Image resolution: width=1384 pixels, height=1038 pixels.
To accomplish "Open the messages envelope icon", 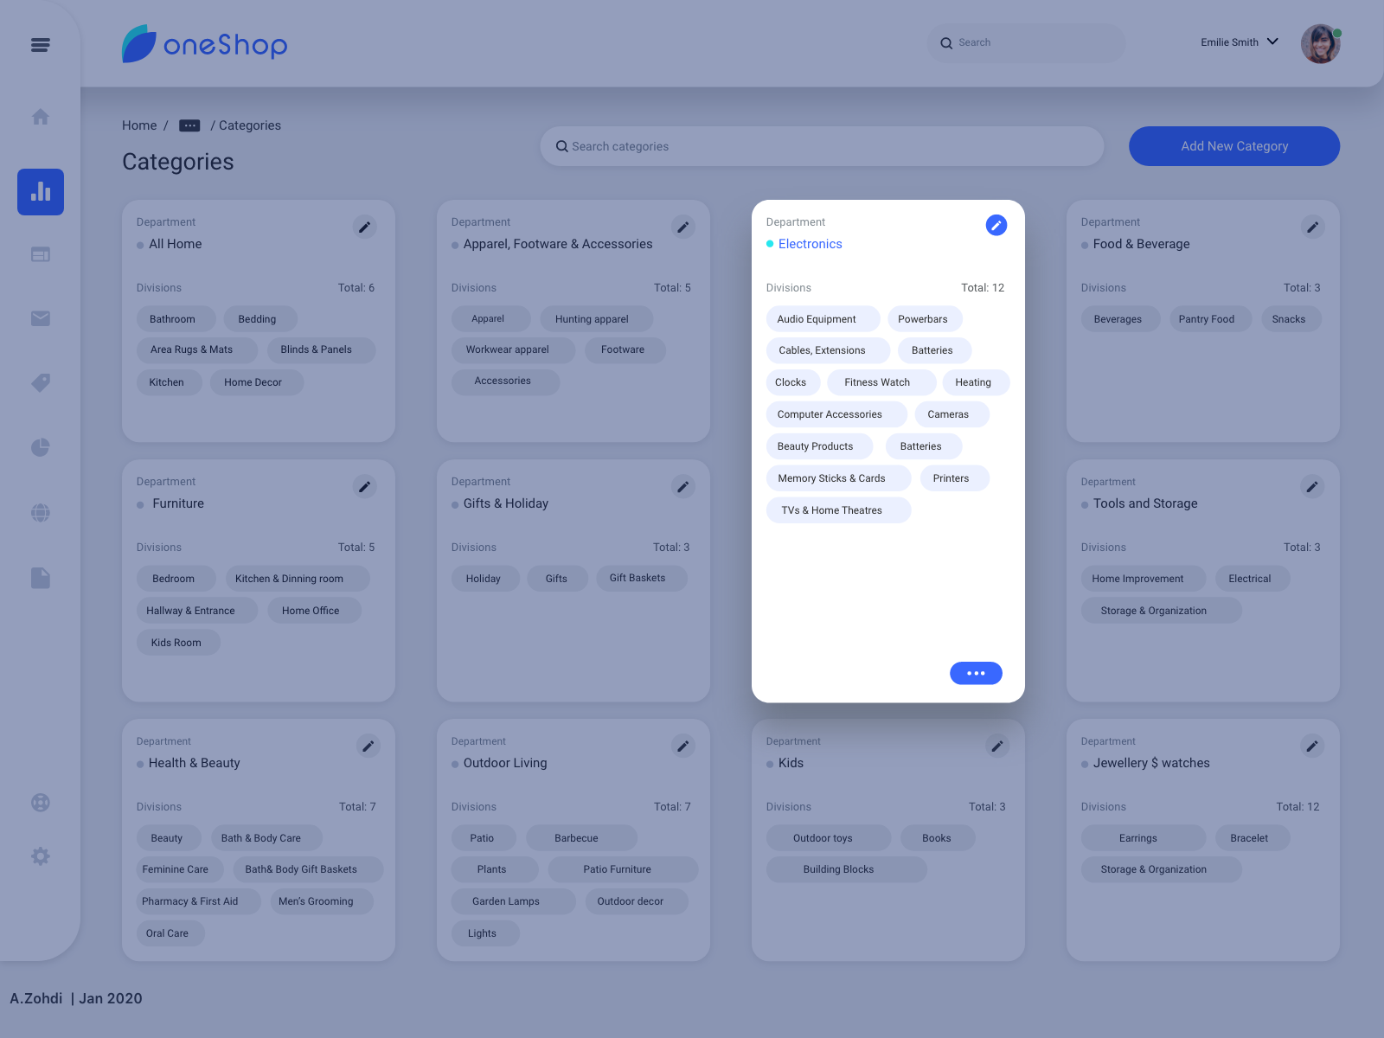I will (40, 317).
